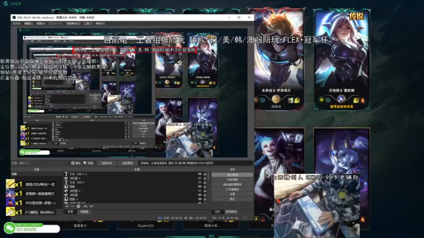Screen dimensions: 424x238
Task: Switch to the 混音器 dock tab
Action: point(84,212)
